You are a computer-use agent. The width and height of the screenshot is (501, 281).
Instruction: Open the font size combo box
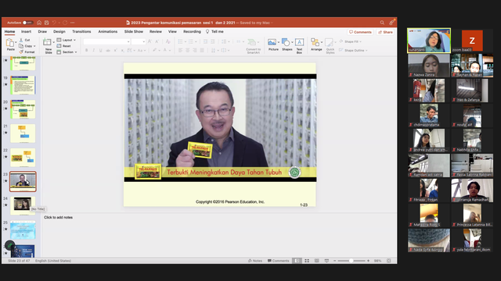(139, 41)
